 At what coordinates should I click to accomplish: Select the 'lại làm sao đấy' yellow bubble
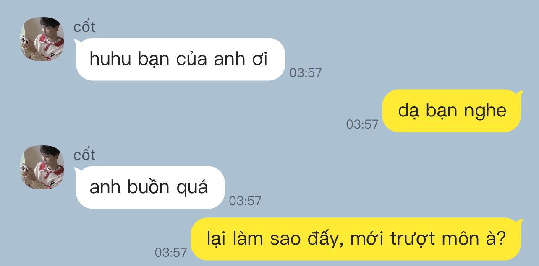coord(357,239)
